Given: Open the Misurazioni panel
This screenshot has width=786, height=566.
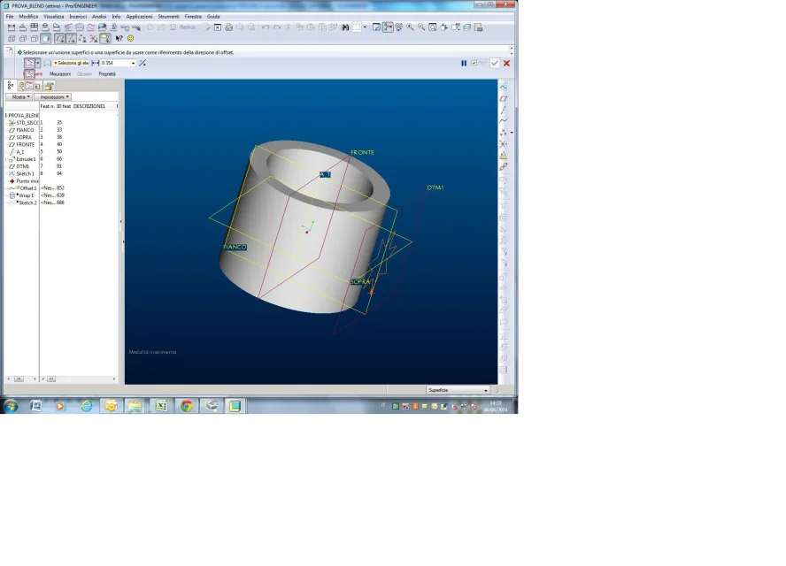Looking at the screenshot, I should coord(60,74).
